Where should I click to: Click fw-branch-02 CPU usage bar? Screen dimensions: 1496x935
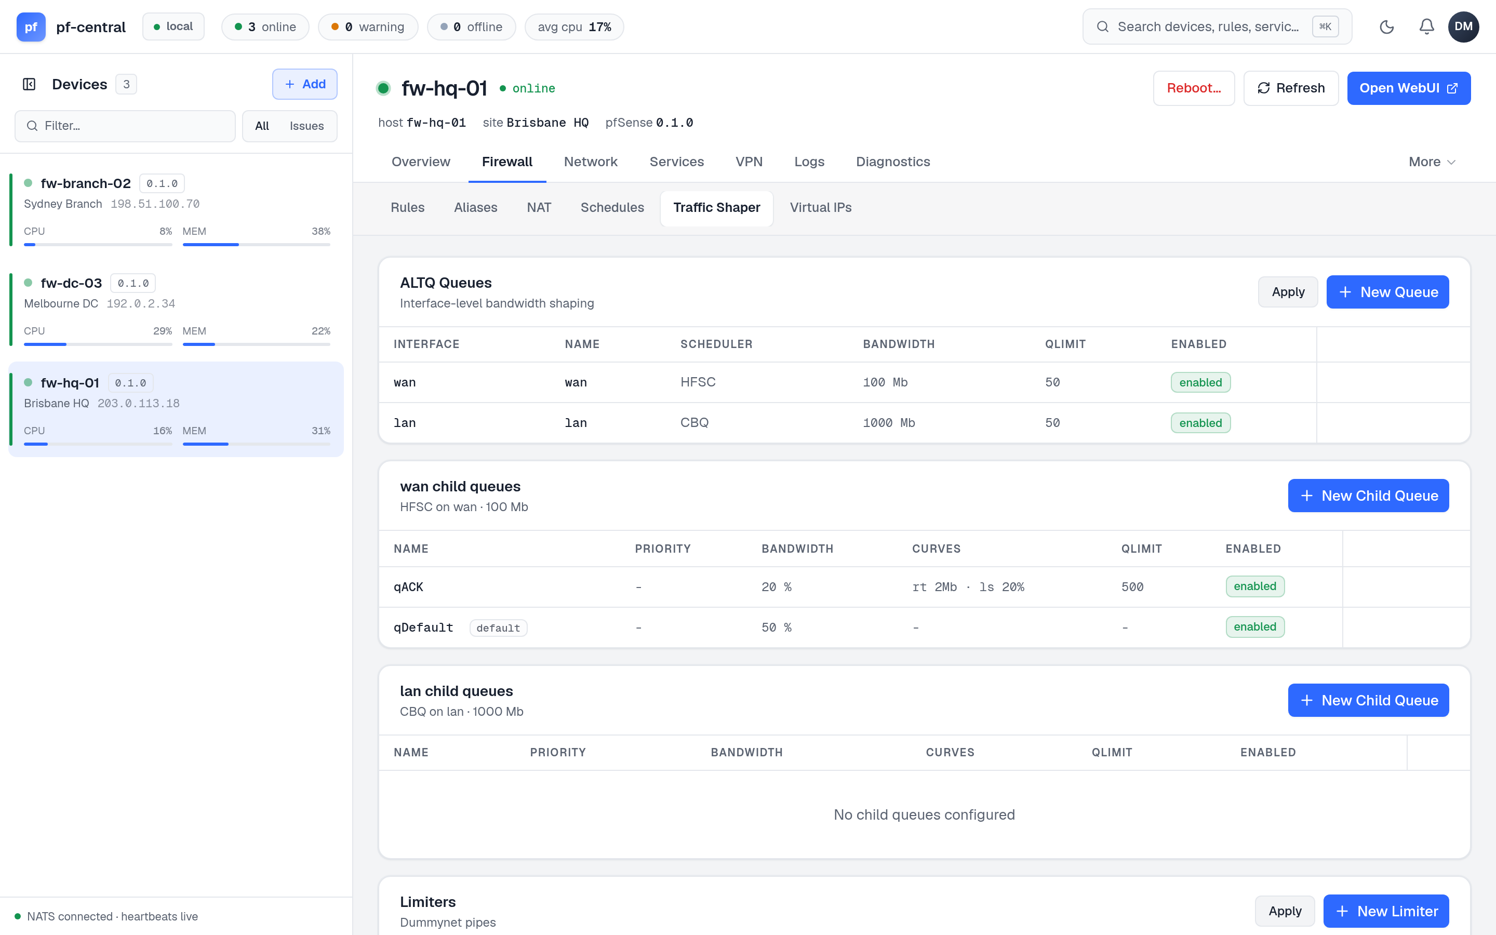[x=98, y=245]
